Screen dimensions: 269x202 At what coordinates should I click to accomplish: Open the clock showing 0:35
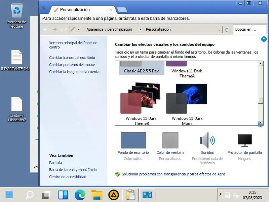tap(252, 195)
